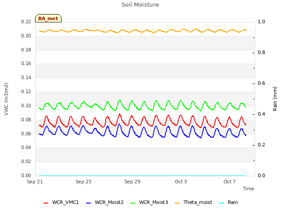
Task: Click the VWC (m3/m3) axis title
Action: point(6,99)
